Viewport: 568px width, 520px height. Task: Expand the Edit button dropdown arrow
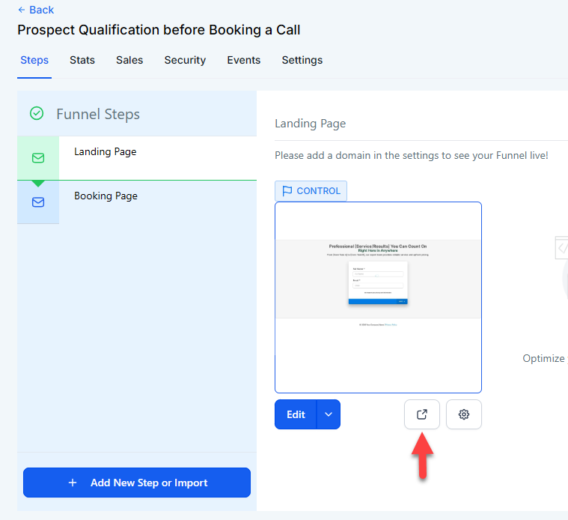(329, 414)
